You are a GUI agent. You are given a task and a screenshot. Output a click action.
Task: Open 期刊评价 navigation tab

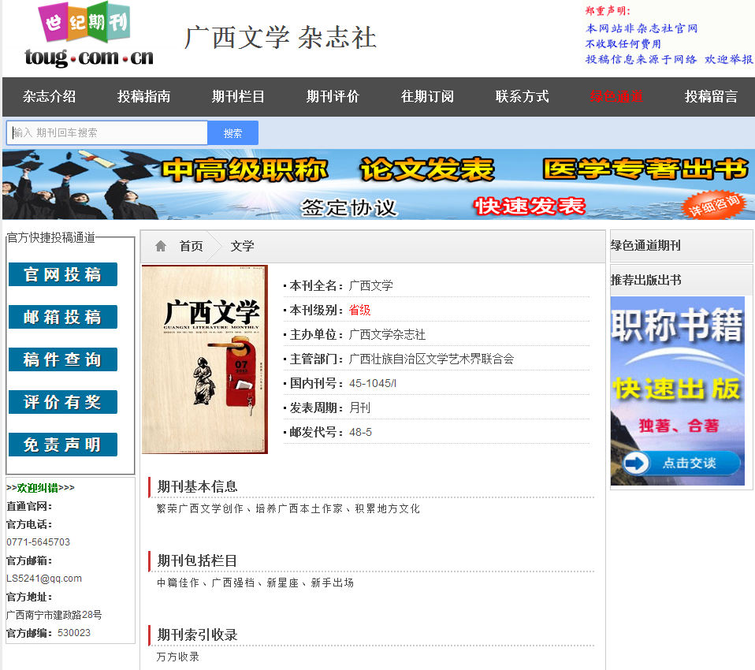click(x=333, y=96)
